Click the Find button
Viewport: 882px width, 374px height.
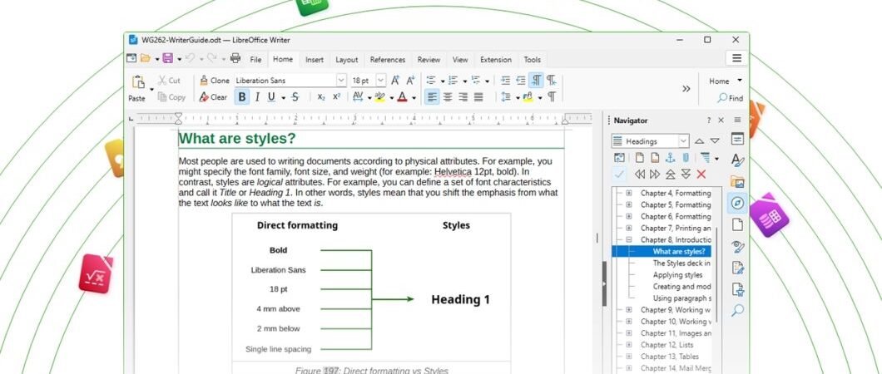[730, 98]
